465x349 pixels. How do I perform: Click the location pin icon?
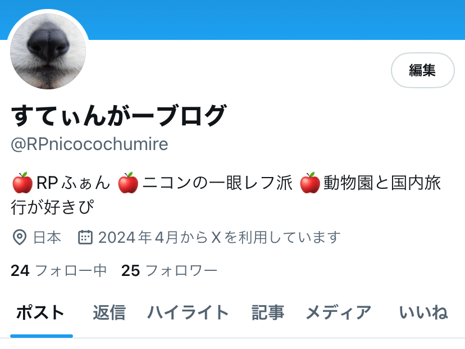coord(20,237)
